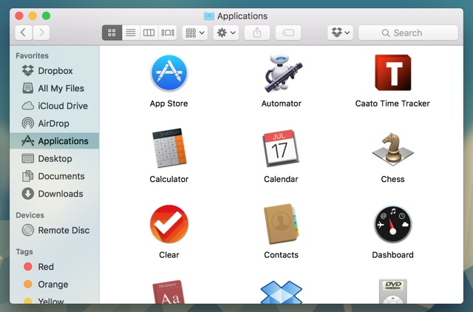The height and width of the screenshot is (312, 473).
Task: Click the "Caato Time Tracker" label
Action: click(392, 104)
